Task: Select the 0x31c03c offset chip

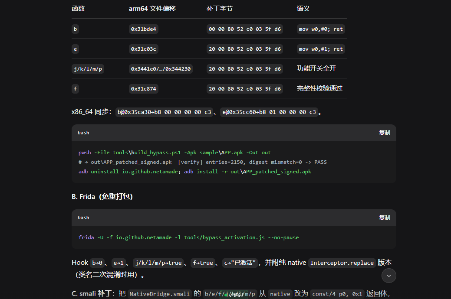Action: (x=144, y=49)
